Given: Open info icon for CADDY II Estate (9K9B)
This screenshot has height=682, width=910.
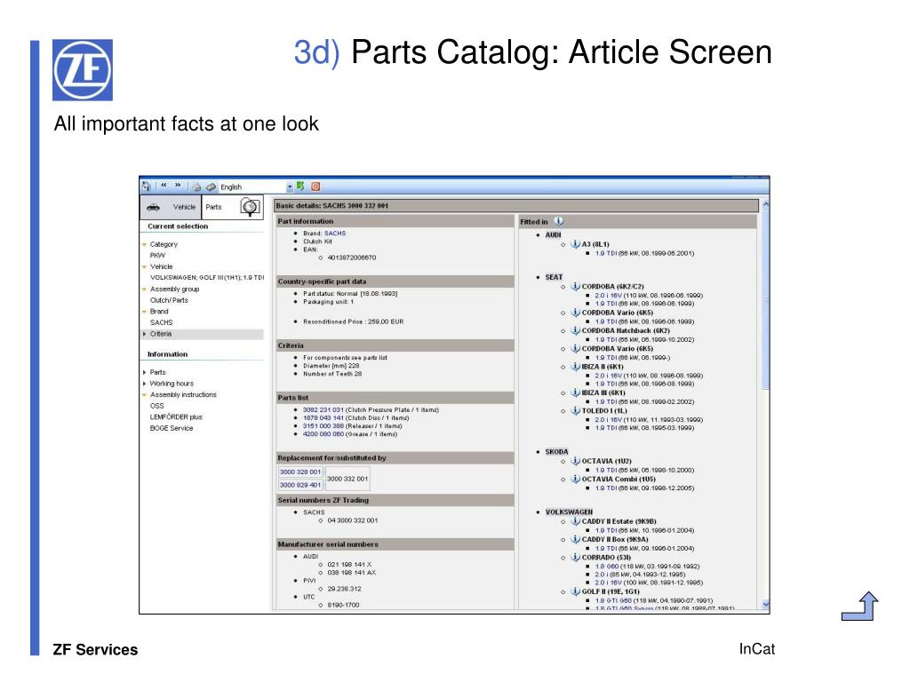Looking at the screenshot, I should point(575,520).
